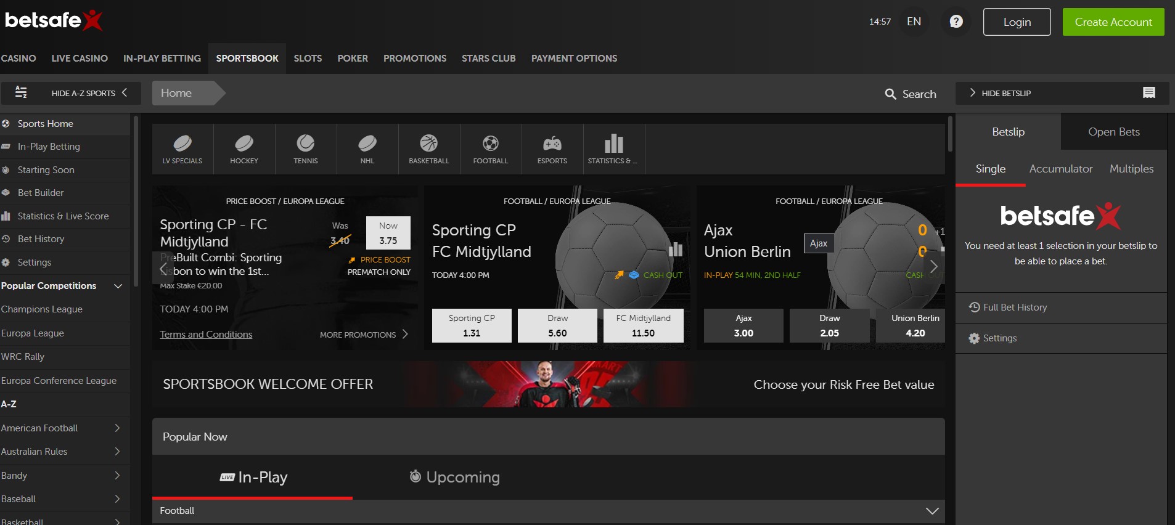Click stats bar icon on Sporting CP card
Image resolution: width=1175 pixels, height=525 pixels.
tap(676, 249)
